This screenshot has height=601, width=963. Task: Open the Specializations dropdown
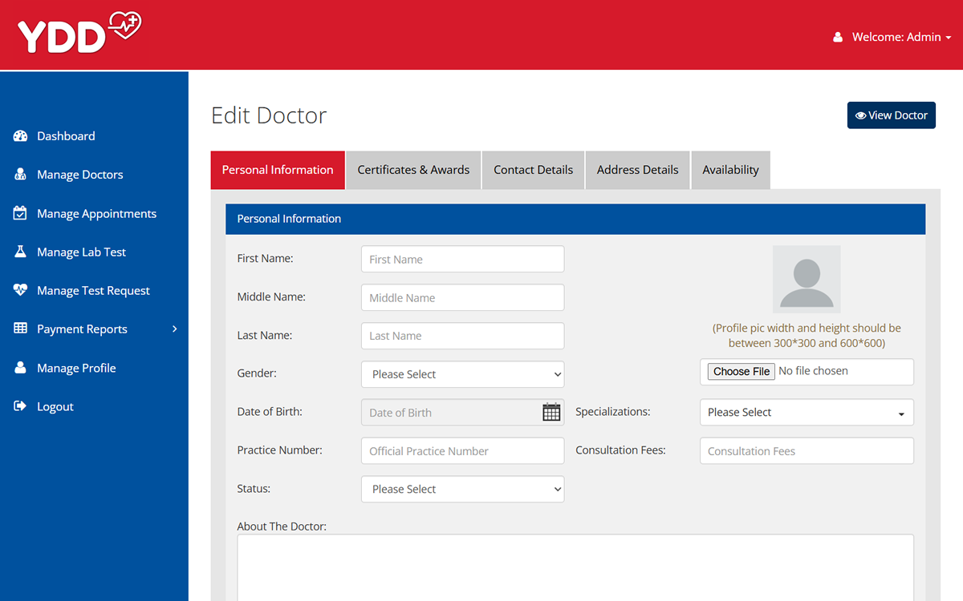(807, 412)
